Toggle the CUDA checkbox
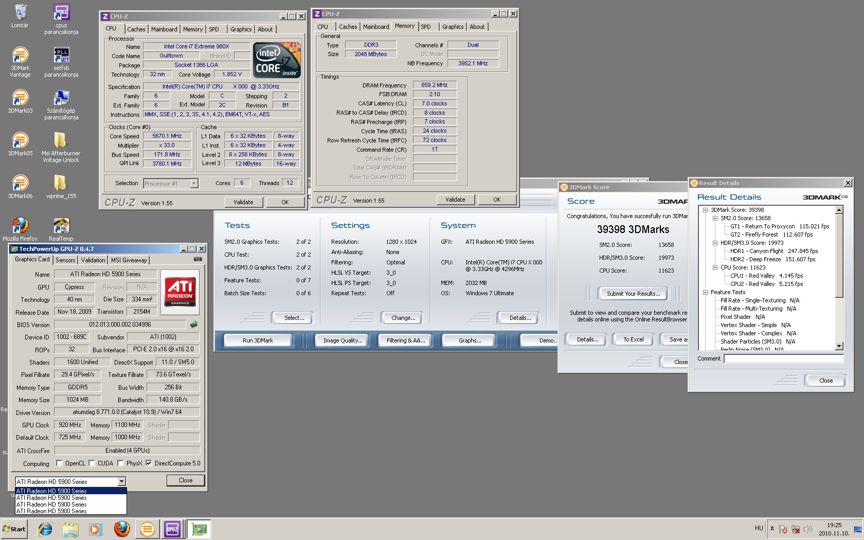 pos(92,463)
